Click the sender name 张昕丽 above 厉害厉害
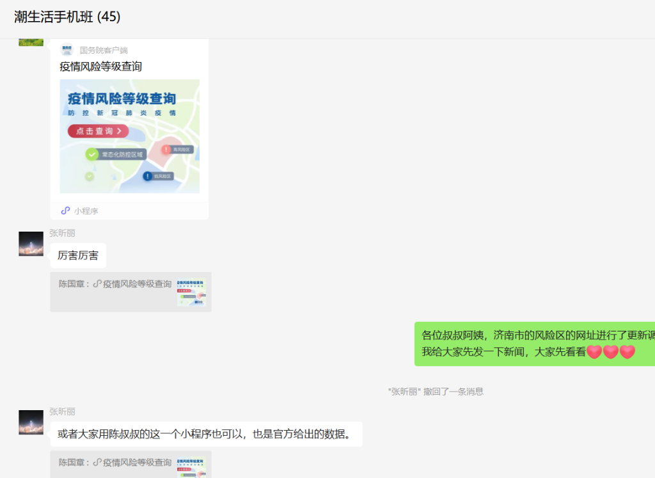The image size is (655, 478). click(62, 233)
